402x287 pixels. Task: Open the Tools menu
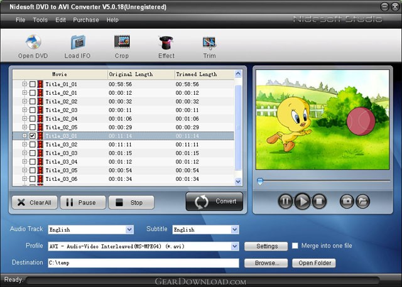tap(40, 20)
